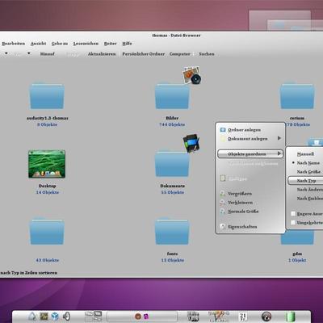This screenshot has width=323, height=323.
Task: Click Aktualisieren to reload the folder
Action: tap(102, 54)
